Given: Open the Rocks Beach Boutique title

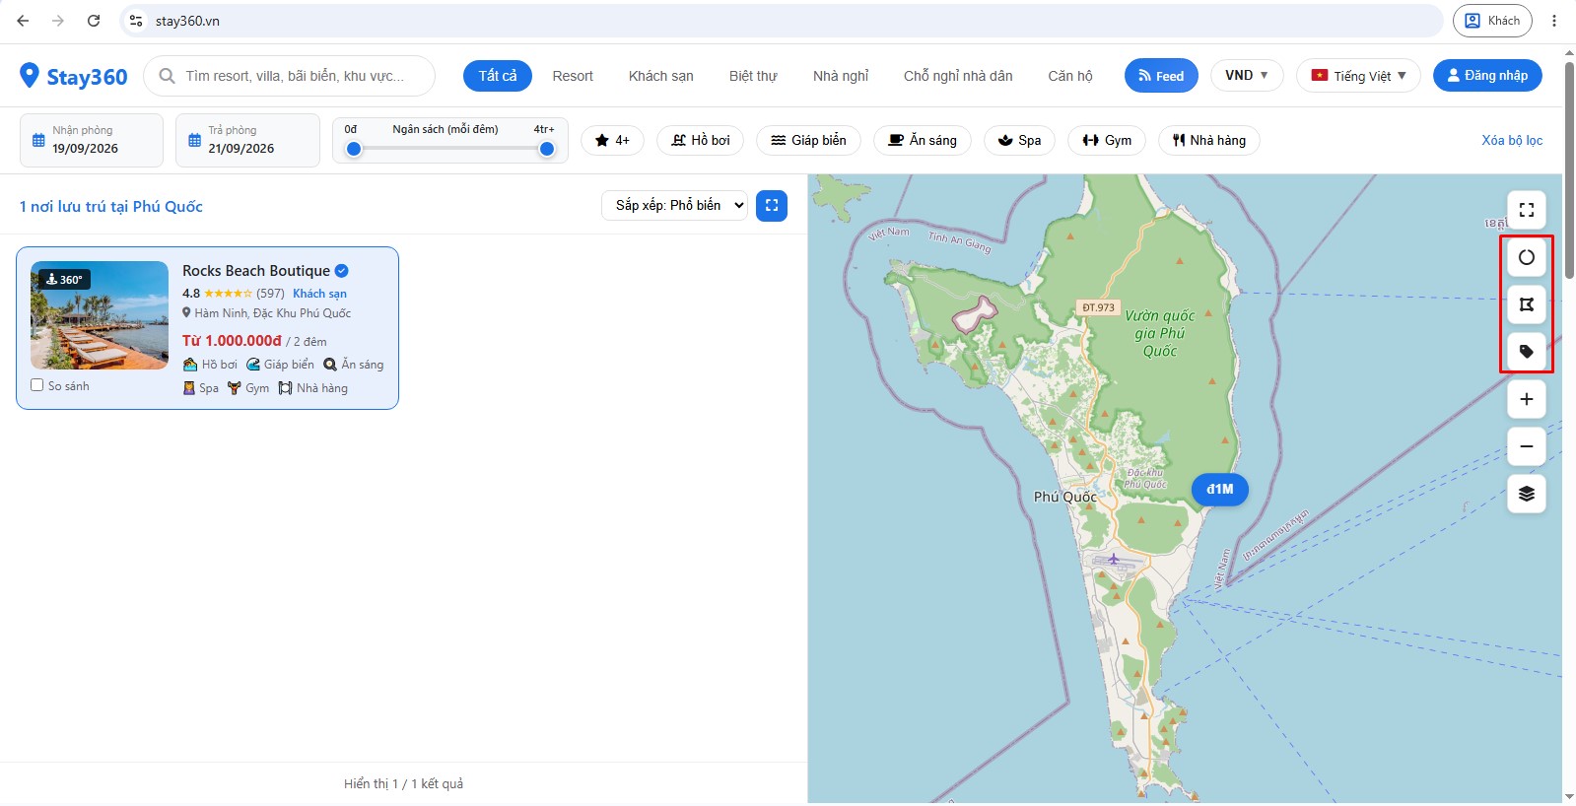Looking at the screenshot, I should [256, 270].
